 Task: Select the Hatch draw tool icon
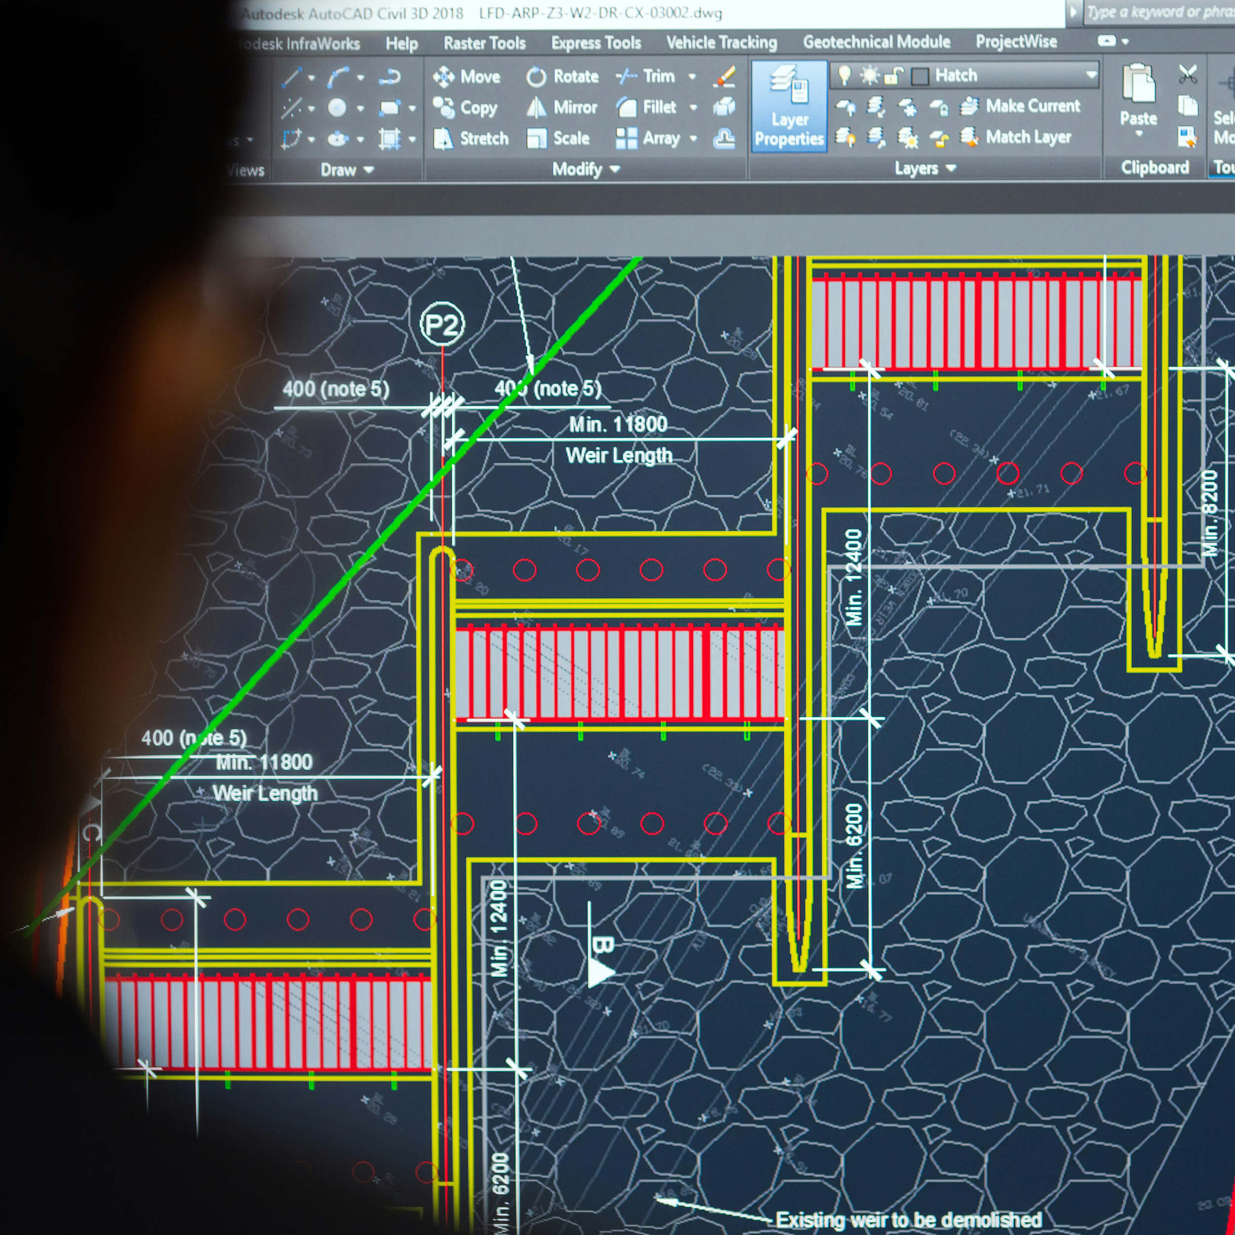389,139
